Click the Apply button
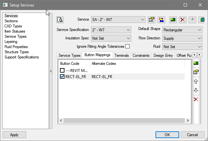 click(14, 135)
